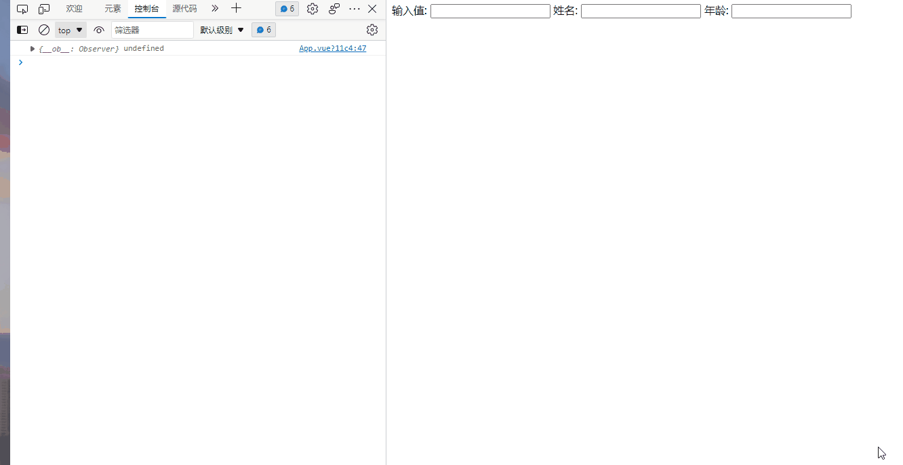Click the 输入值 label text
Viewport: 903px width, 465px height.
[409, 11]
